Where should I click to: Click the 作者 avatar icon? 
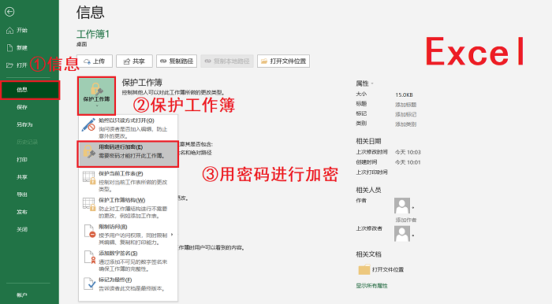pyautogui.click(x=402, y=206)
